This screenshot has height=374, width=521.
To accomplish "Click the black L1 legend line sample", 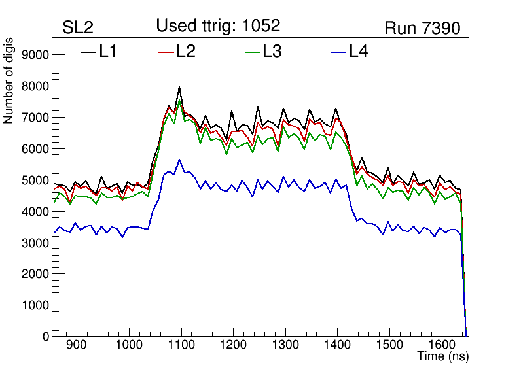I will coord(88,52).
